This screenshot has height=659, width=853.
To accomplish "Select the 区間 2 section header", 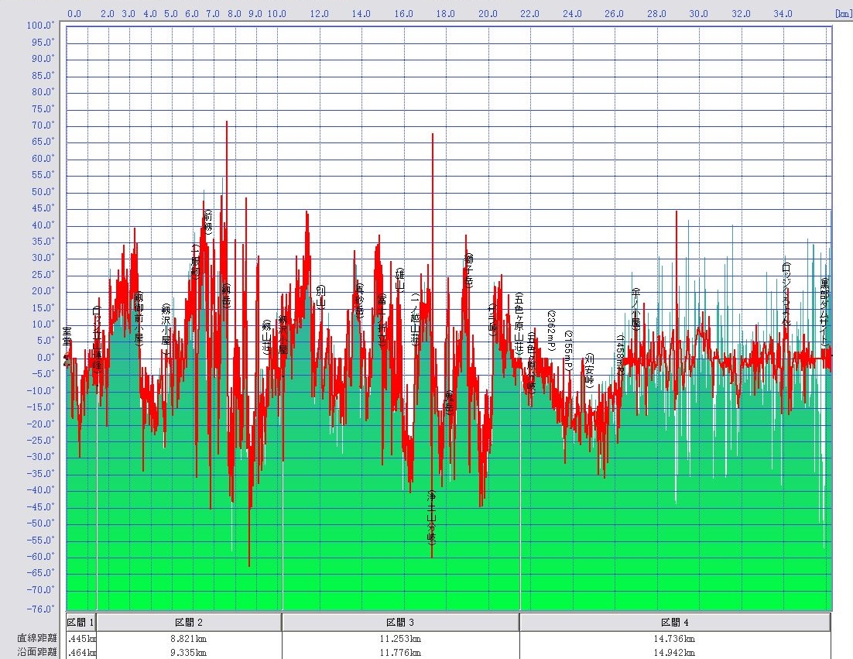I will point(189,622).
